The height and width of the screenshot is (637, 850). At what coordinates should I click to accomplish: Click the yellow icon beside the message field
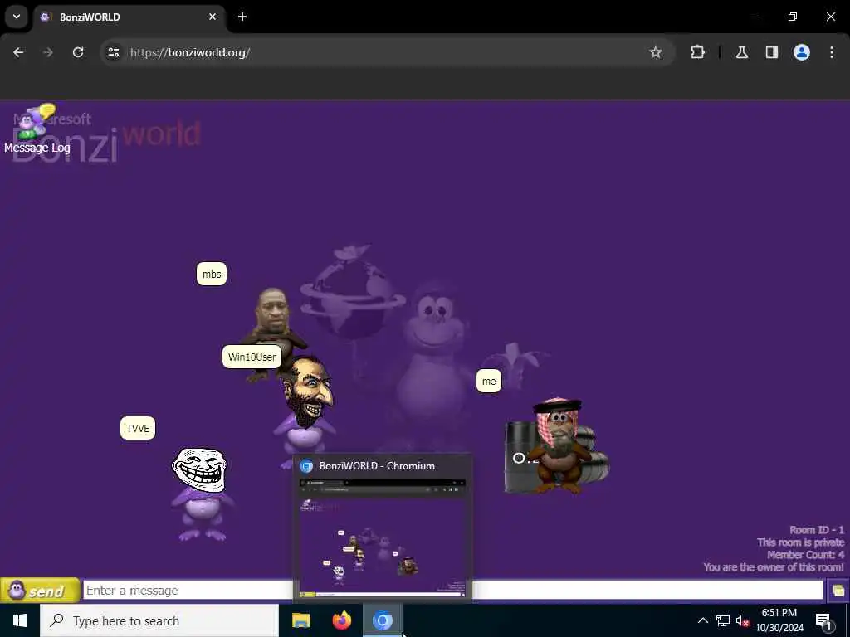click(838, 591)
